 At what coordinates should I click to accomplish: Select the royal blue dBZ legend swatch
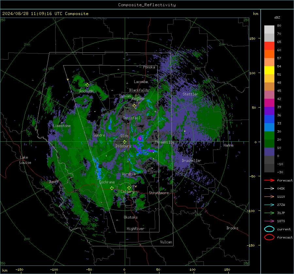coord(269,119)
